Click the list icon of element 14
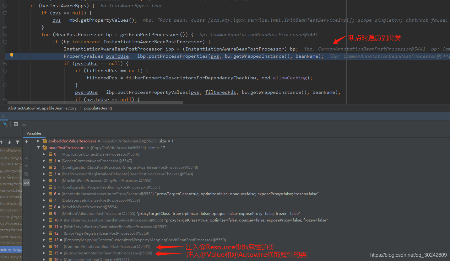The width and height of the screenshot is (450, 261). (x=51, y=247)
